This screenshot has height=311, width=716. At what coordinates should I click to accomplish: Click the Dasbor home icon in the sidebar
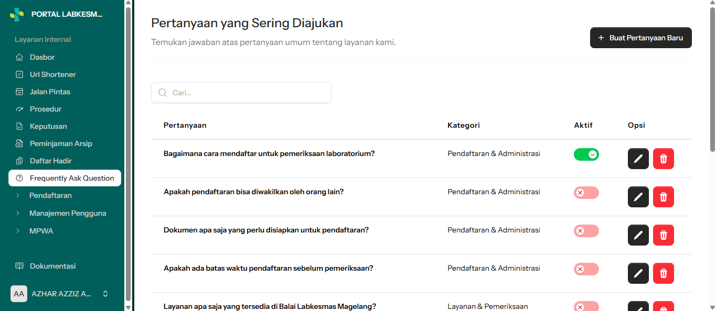19,57
